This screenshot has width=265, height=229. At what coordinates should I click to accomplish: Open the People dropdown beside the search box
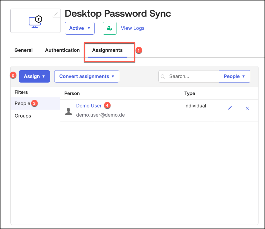pos(234,77)
